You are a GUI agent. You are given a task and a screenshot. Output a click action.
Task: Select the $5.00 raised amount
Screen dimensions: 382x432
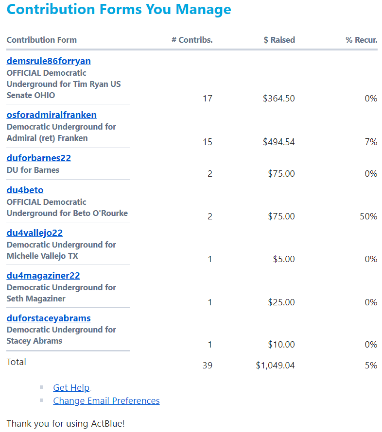(284, 259)
